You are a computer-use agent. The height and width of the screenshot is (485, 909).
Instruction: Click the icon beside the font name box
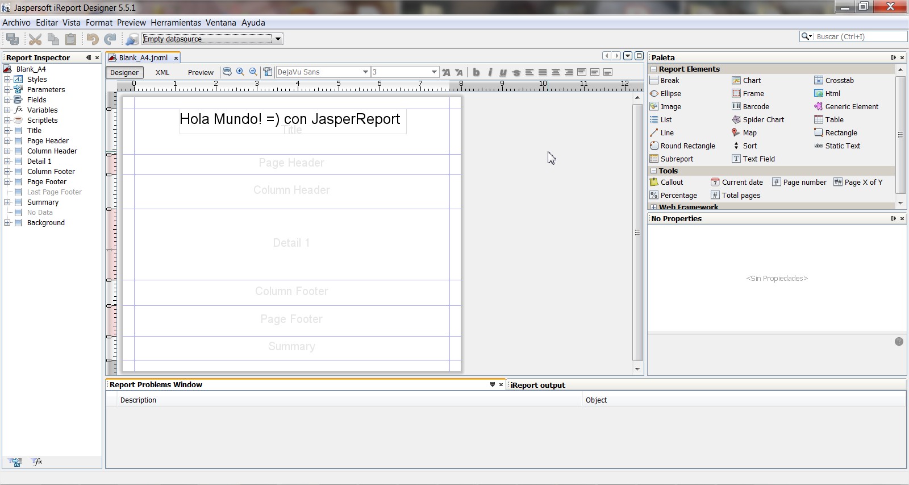(268, 72)
